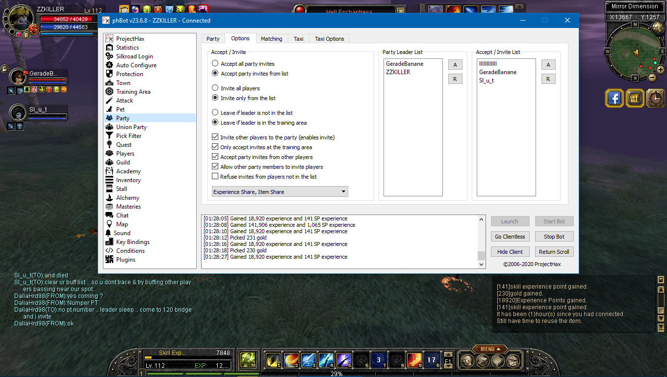The image size is (667, 377).
Task: Click the Plugins puzzle icon
Action: 109,260
